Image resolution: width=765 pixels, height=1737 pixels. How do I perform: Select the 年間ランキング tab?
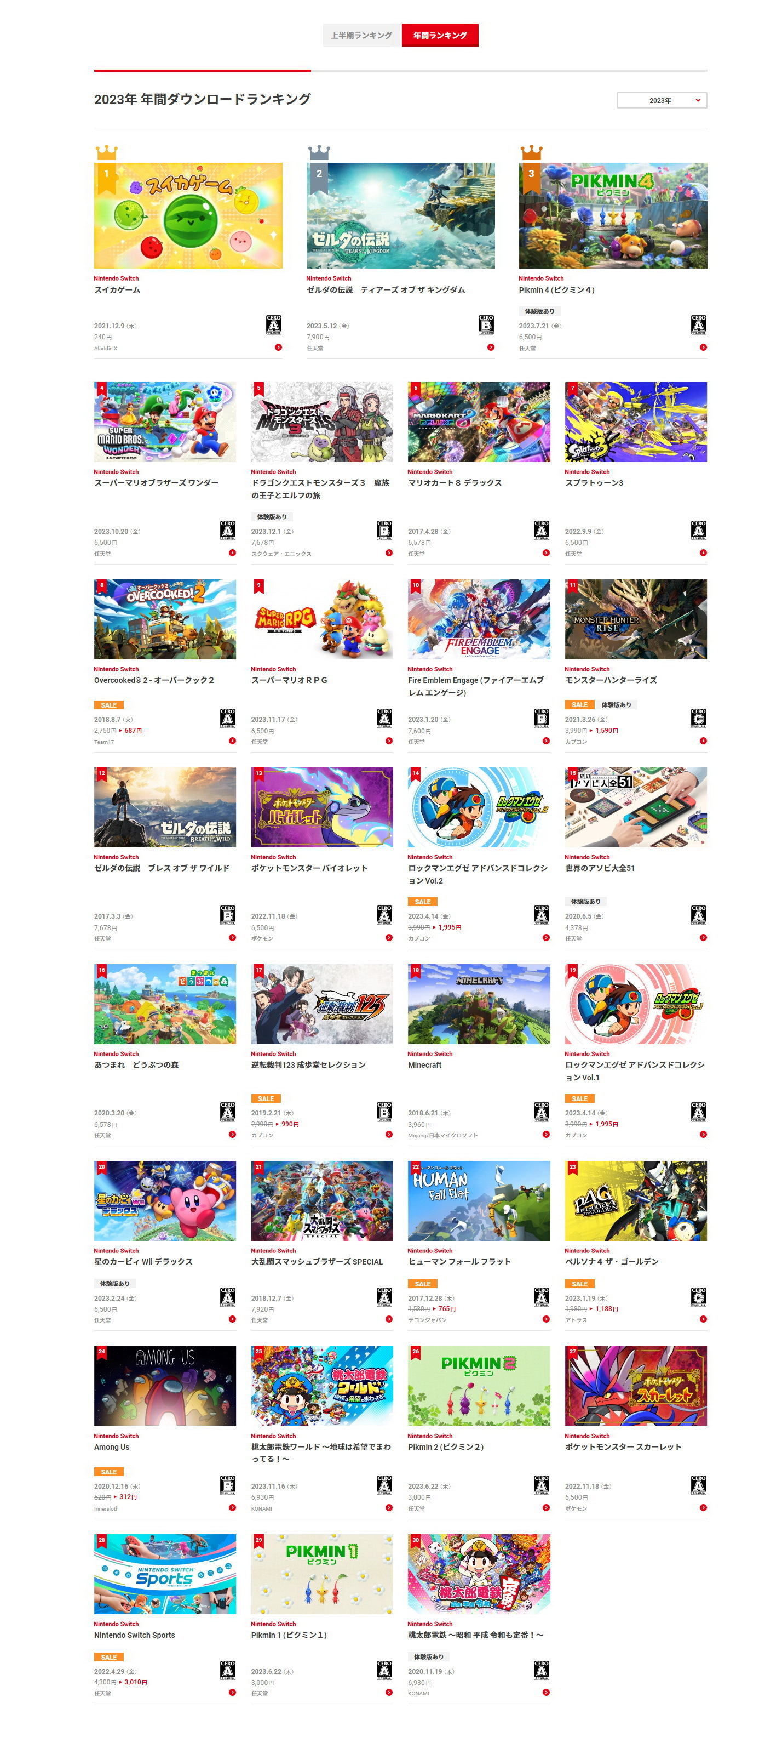[x=440, y=35]
